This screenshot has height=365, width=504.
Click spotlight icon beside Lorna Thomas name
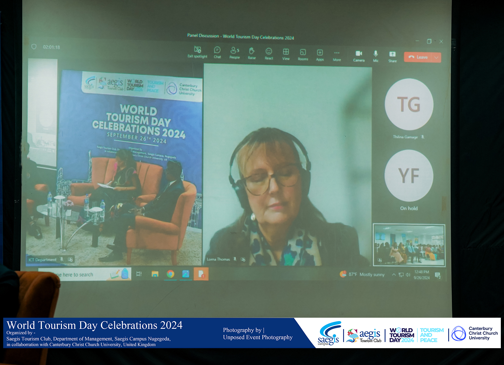[x=243, y=260]
